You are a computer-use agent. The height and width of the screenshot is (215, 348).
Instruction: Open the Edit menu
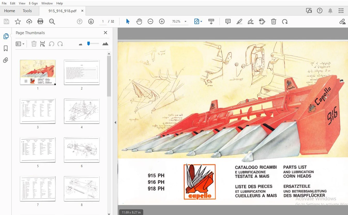click(x=13, y=3)
